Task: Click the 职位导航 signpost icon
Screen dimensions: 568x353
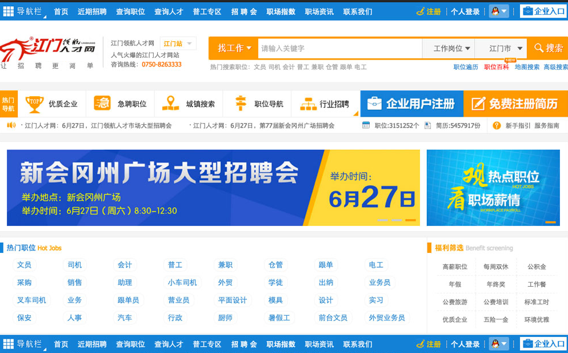Action: click(x=241, y=104)
